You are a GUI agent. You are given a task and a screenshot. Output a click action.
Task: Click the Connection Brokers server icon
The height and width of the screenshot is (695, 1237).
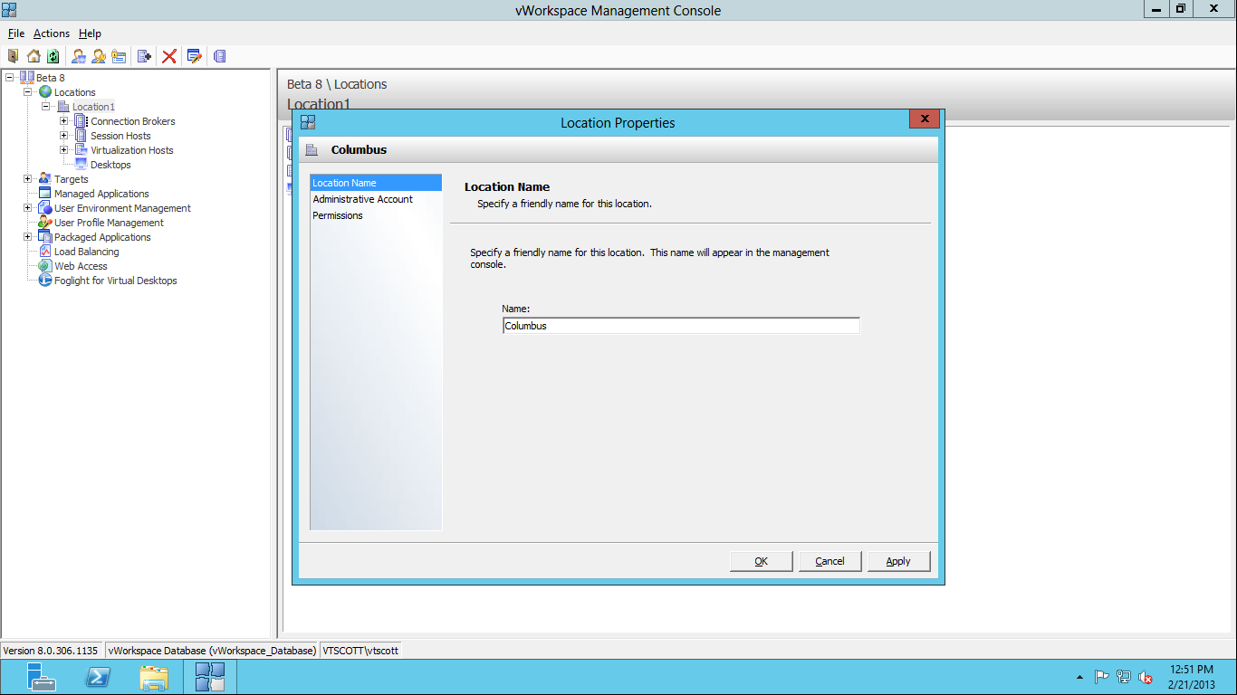(x=81, y=121)
